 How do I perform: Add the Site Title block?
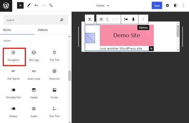pos(54,56)
